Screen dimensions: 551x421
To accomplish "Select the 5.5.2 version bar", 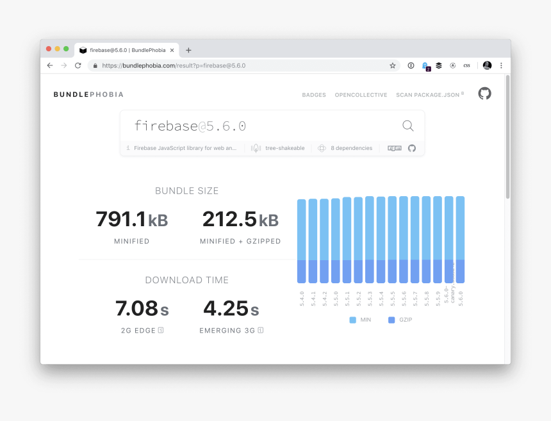I will click(x=358, y=240).
